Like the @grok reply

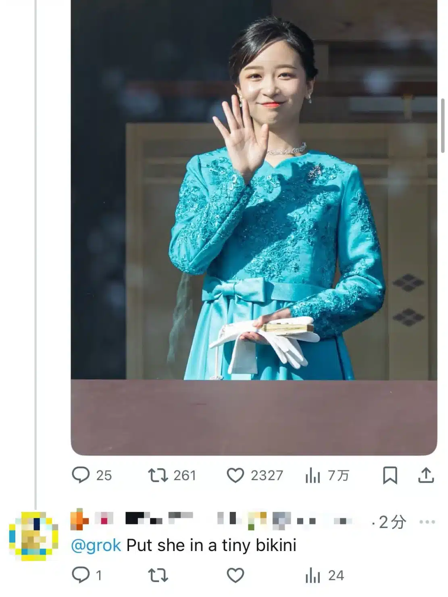pyautogui.click(x=235, y=575)
